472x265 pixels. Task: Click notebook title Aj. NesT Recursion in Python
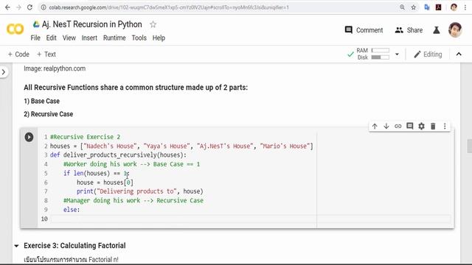91,24
